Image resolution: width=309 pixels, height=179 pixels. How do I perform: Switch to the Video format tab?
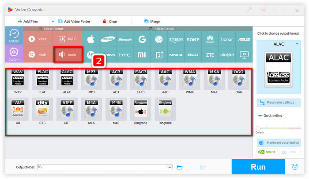tap(38, 39)
